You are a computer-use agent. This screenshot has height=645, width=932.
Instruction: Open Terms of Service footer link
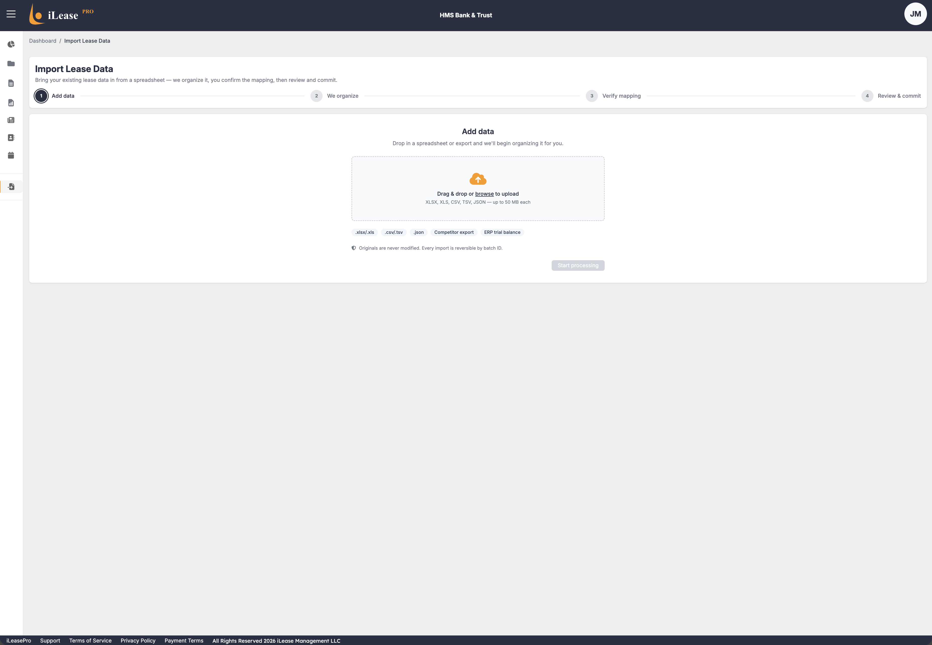90,640
